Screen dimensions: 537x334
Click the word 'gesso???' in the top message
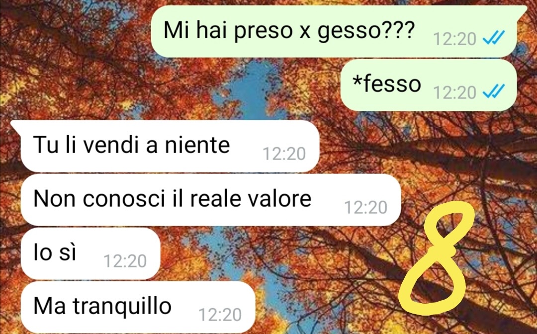coord(366,31)
